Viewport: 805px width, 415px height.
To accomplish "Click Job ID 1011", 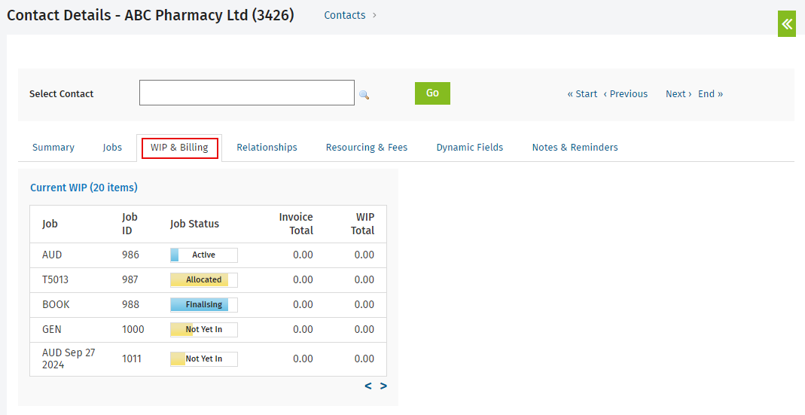I will coord(132,359).
